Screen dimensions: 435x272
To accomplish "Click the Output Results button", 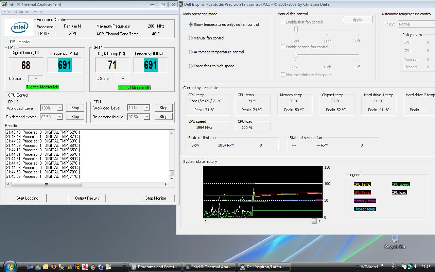I will tap(87, 198).
